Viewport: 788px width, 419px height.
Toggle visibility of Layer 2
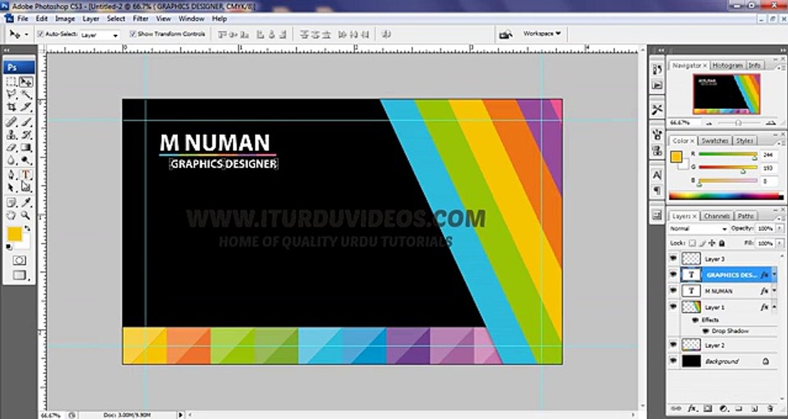(x=674, y=345)
